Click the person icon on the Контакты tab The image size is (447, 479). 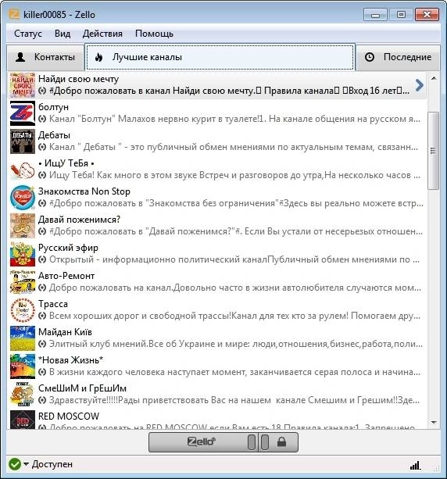pyautogui.click(x=20, y=57)
